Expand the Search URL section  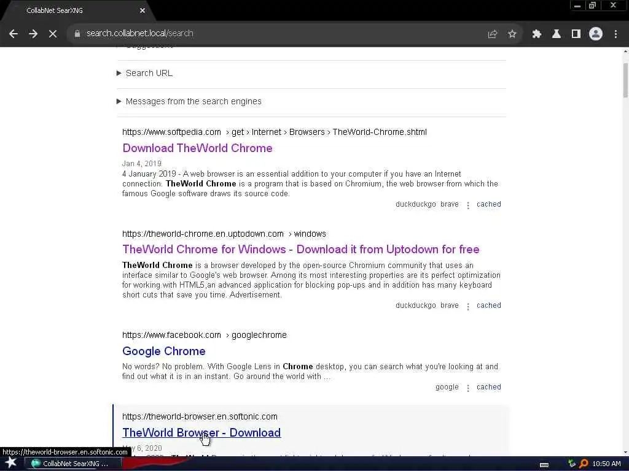pyautogui.click(x=145, y=74)
